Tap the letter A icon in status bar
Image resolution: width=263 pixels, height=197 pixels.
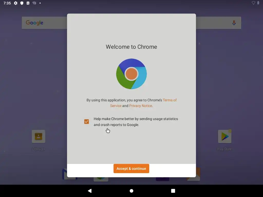pyautogui.click(x=28, y=3)
